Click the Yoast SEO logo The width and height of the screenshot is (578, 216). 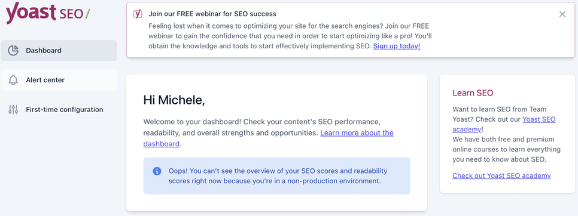48,13
